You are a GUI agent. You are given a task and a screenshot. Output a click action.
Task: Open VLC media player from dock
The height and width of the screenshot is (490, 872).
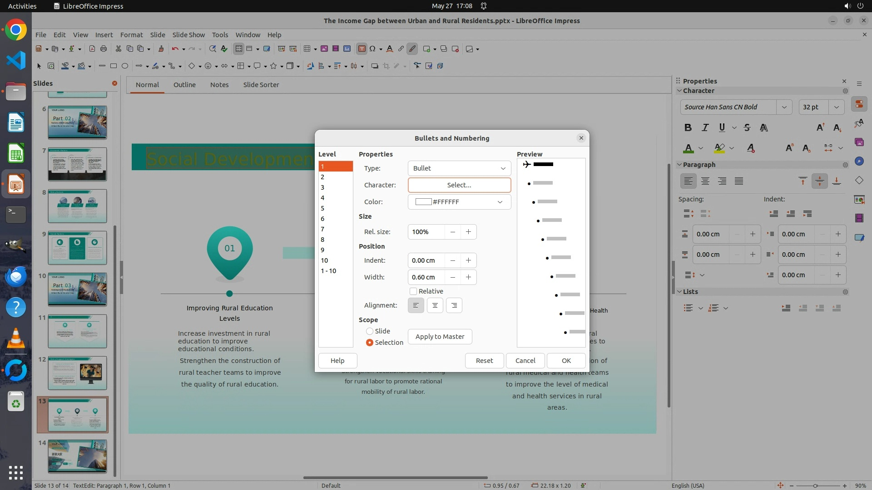pos(16,338)
